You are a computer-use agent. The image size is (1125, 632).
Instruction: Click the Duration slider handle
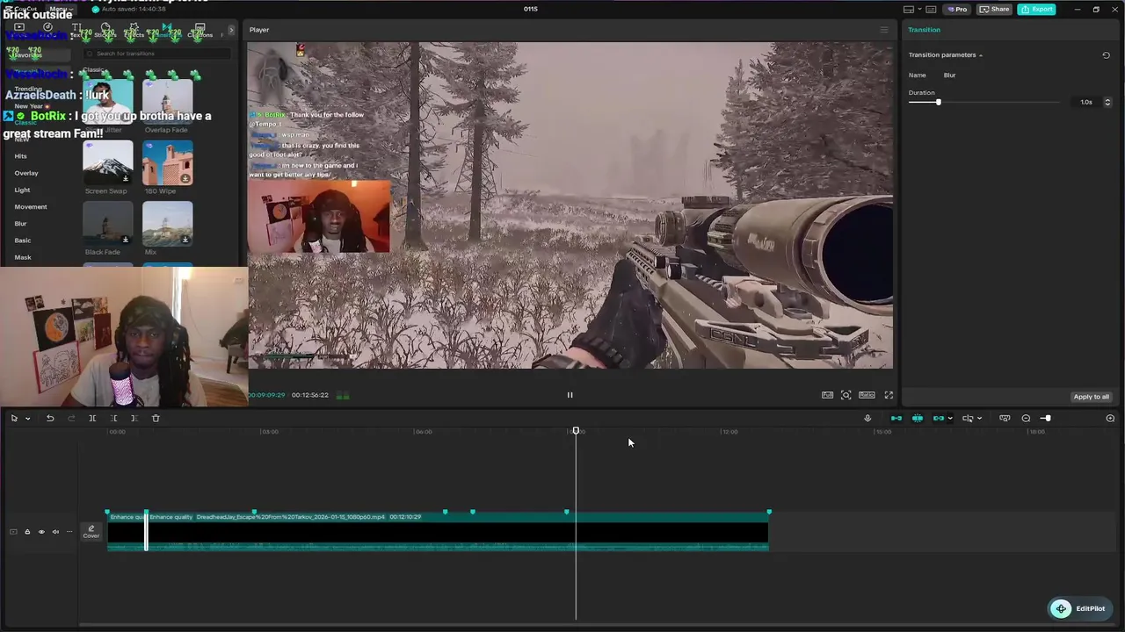click(x=939, y=103)
